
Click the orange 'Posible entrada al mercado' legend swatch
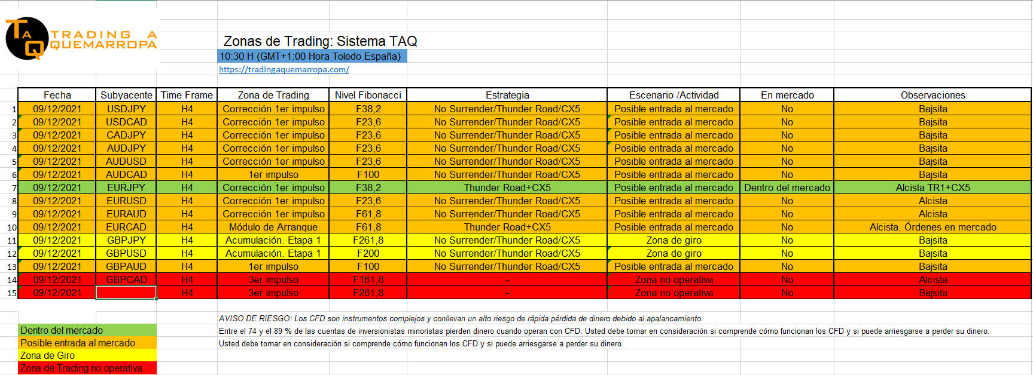pos(87,343)
